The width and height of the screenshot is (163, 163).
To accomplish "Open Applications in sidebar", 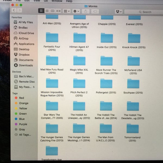I will click(x=24, y=44).
